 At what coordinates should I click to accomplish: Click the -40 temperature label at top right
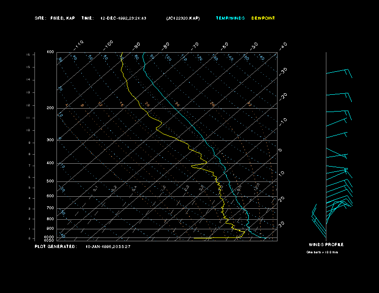click(283, 46)
